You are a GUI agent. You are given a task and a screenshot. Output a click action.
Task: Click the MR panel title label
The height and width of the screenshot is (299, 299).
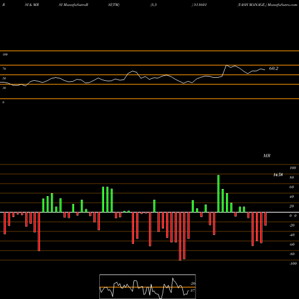(267, 155)
